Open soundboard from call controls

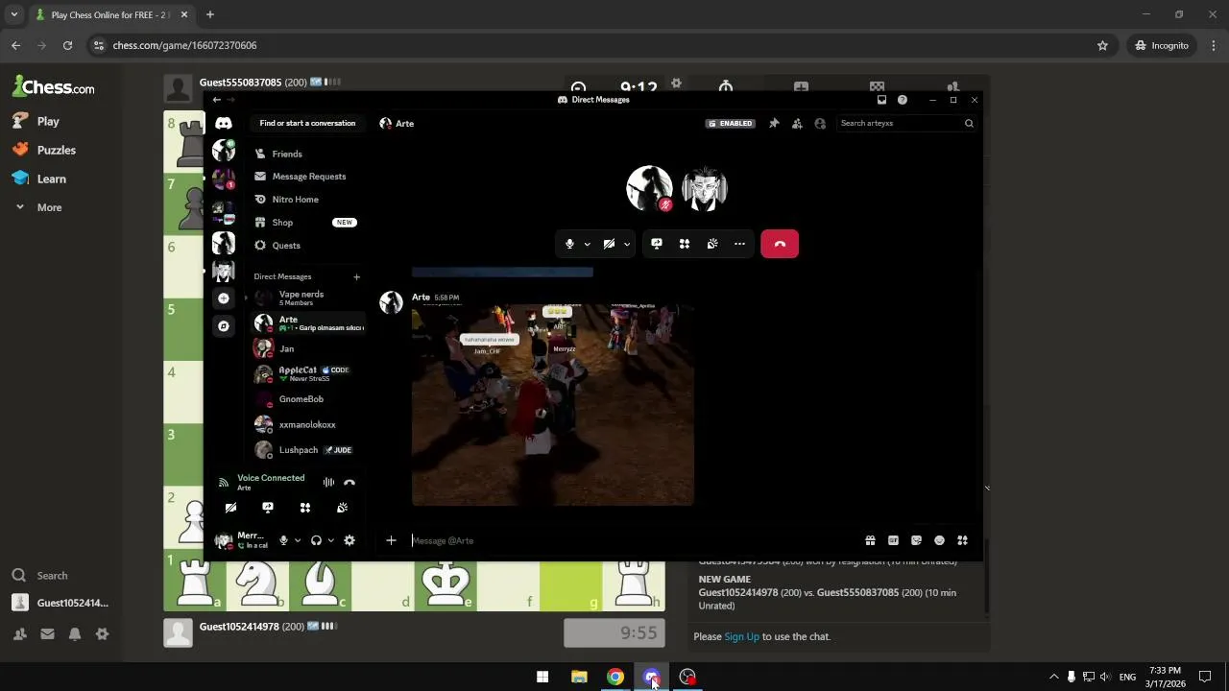pyautogui.click(x=712, y=244)
